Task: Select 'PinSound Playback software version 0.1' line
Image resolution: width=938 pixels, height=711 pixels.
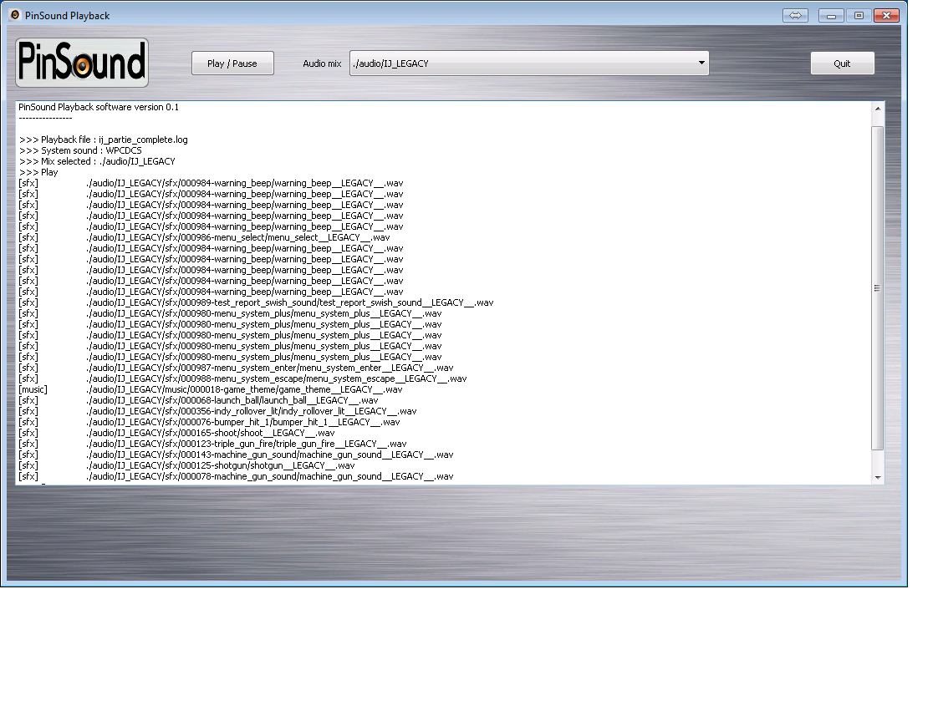Action: pos(99,107)
